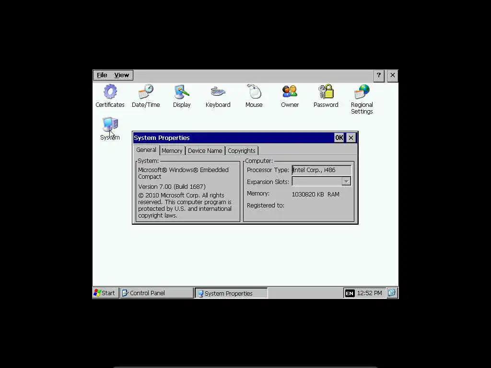The image size is (491, 368).
Task: Switch to the Memory tab
Action: pos(172,150)
